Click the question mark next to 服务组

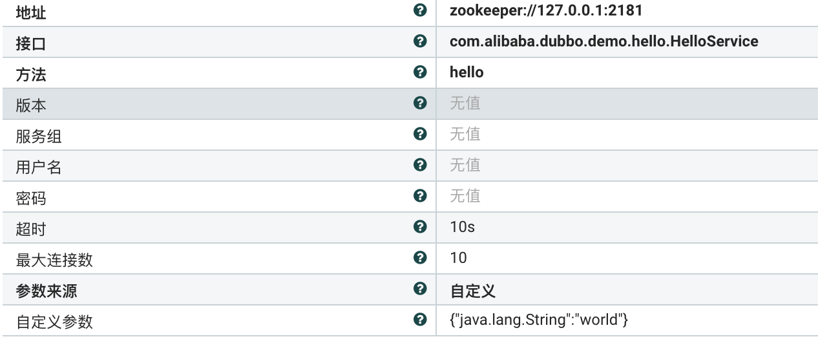point(420,134)
